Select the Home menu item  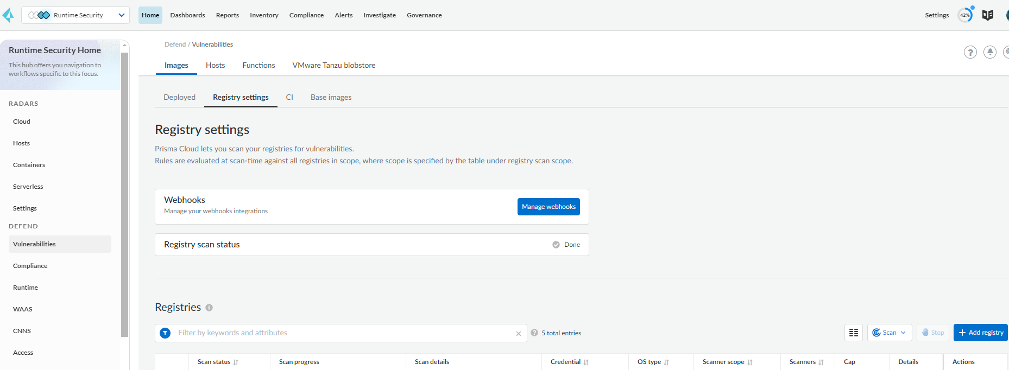click(150, 15)
